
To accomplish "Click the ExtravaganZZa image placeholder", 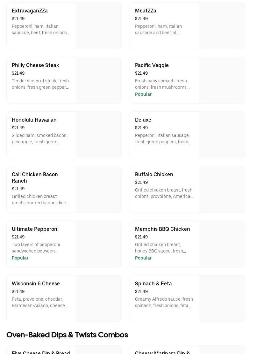I will pyautogui.click(x=99, y=26).
